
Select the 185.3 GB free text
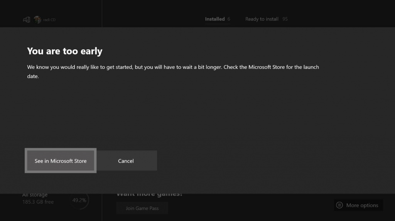point(38,202)
